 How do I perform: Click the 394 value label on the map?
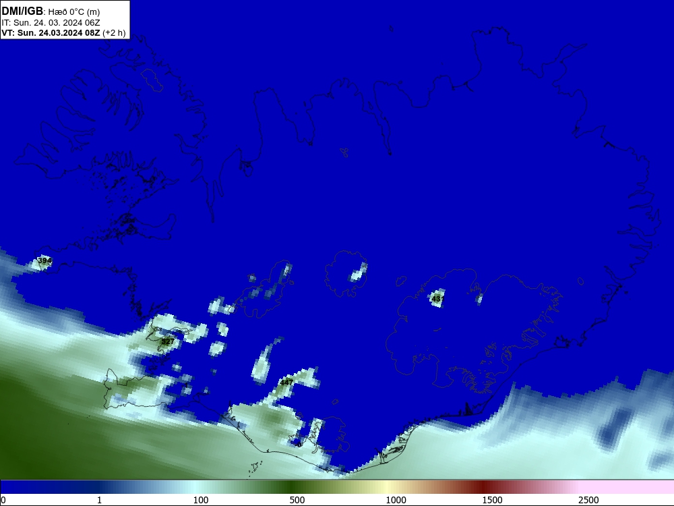pyautogui.click(x=44, y=260)
